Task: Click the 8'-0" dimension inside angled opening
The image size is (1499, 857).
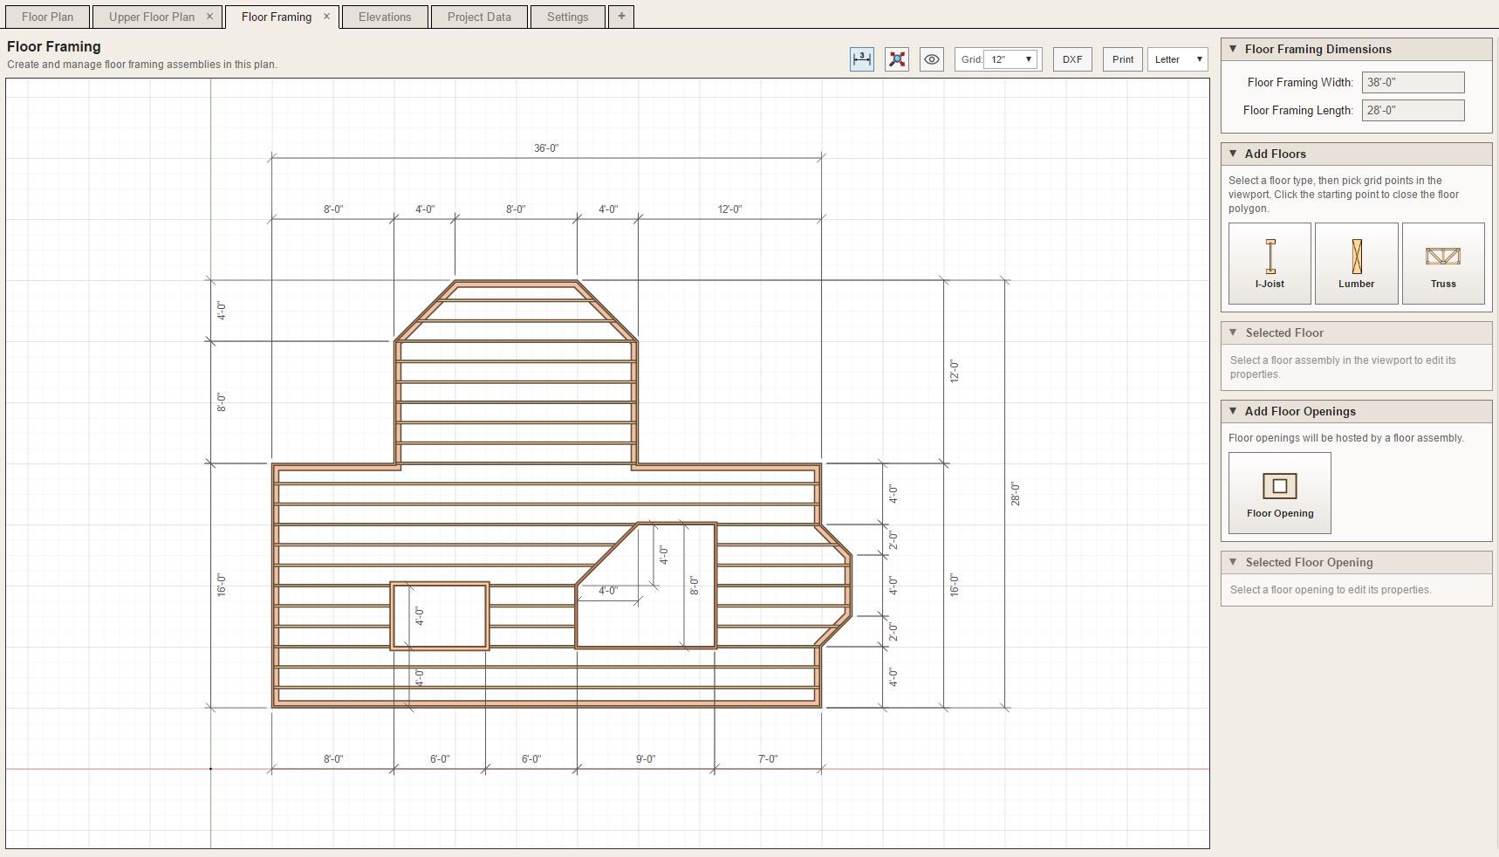Action: pos(695,586)
